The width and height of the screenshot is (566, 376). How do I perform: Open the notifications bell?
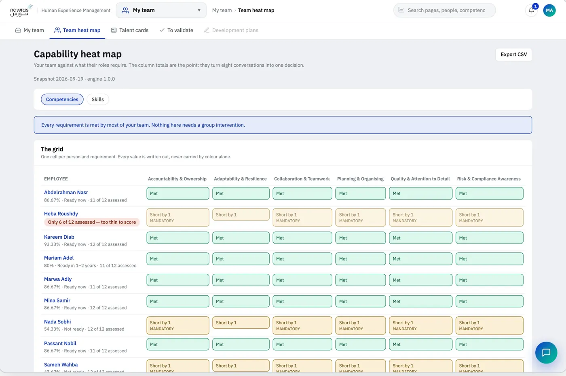531,11
